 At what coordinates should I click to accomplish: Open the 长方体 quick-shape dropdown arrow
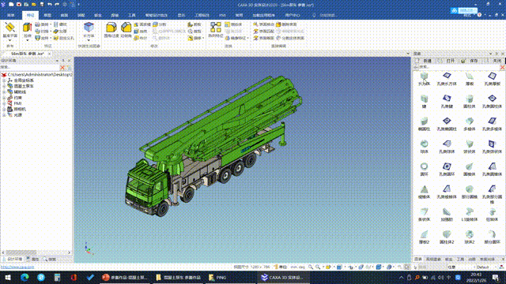tap(89, 40)
